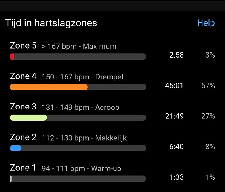Select the Zone 2 label
The image size is (225, 192).
click(x=23, y=137)
